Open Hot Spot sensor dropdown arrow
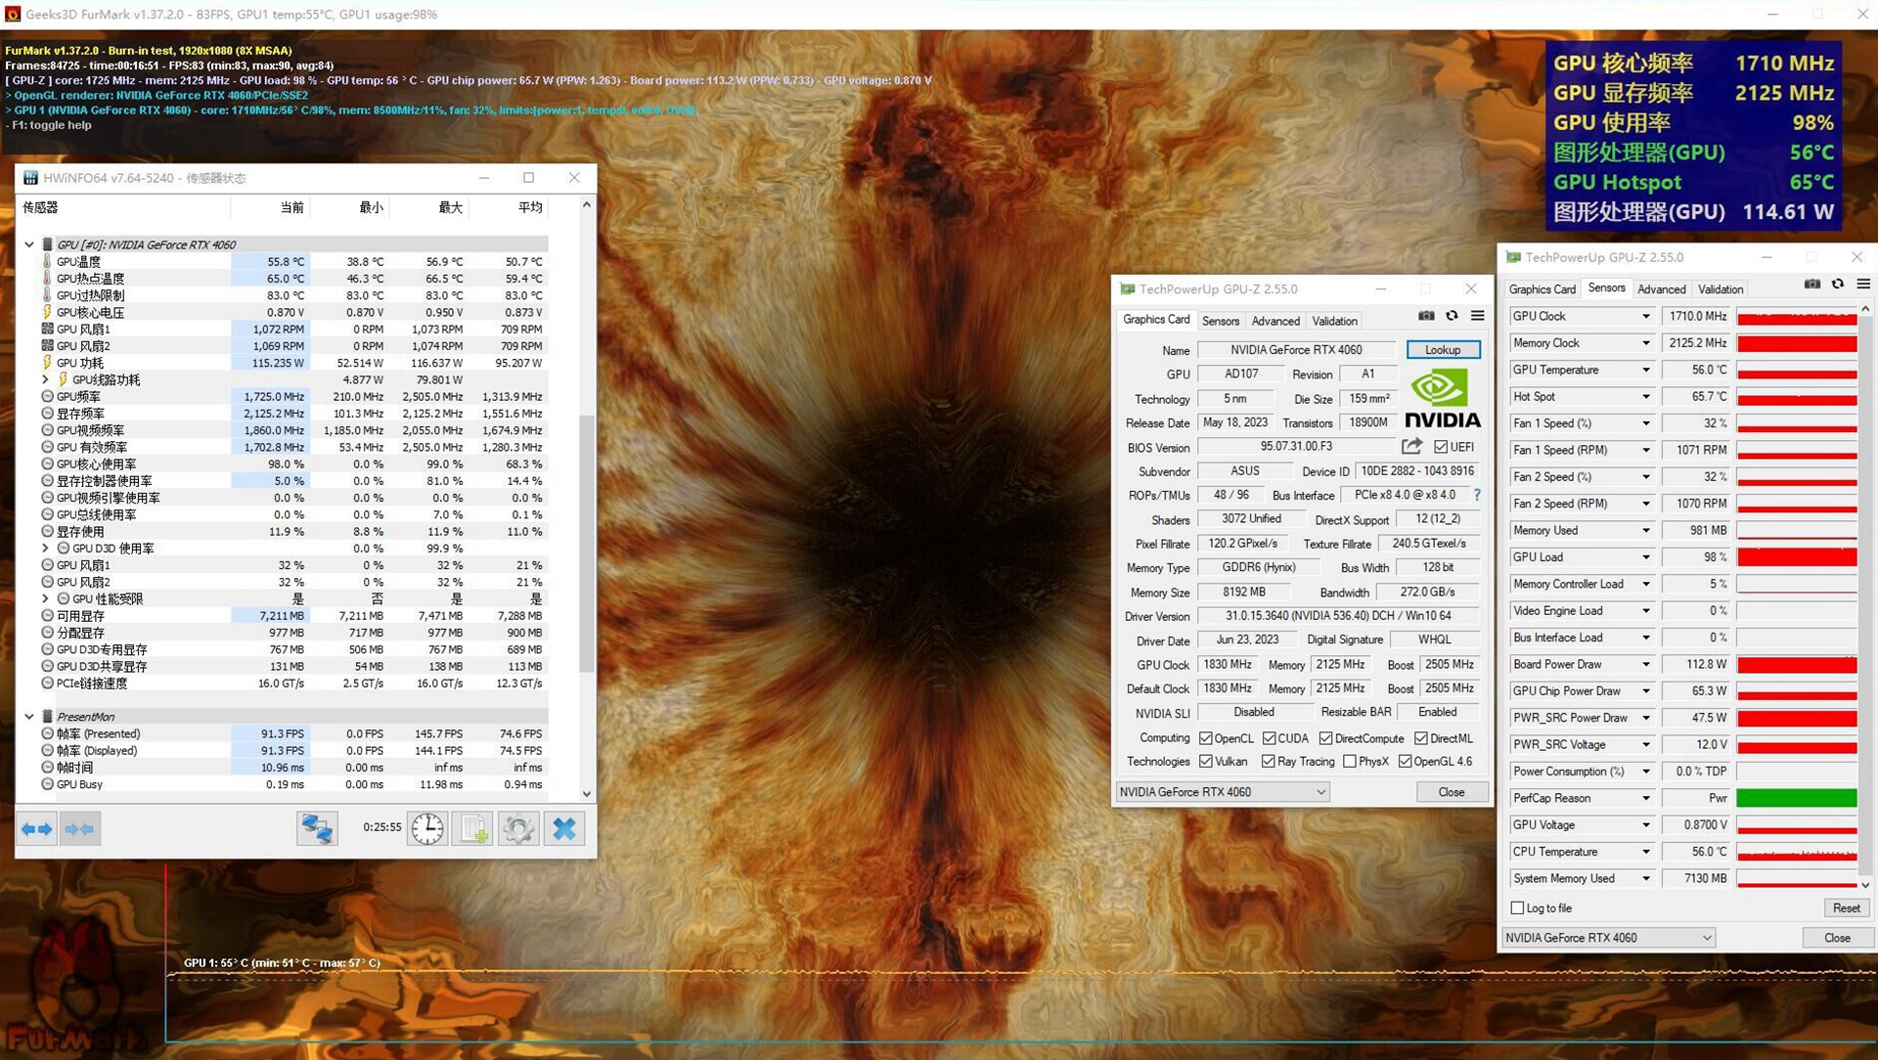This screenshot has width=1878, height=1060. [1645, 397]
